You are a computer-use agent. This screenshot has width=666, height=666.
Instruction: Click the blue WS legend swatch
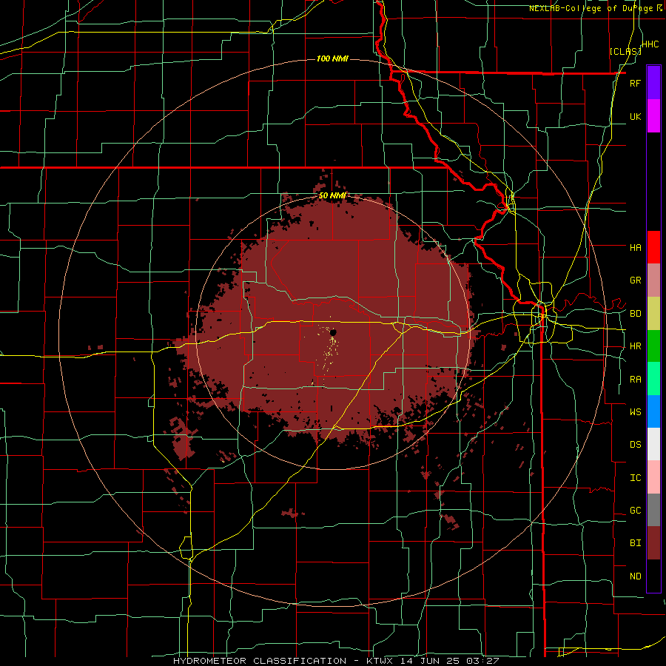tap(653, 411)
